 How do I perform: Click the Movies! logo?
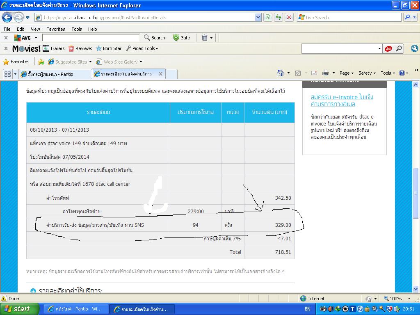tap(26, 48)
